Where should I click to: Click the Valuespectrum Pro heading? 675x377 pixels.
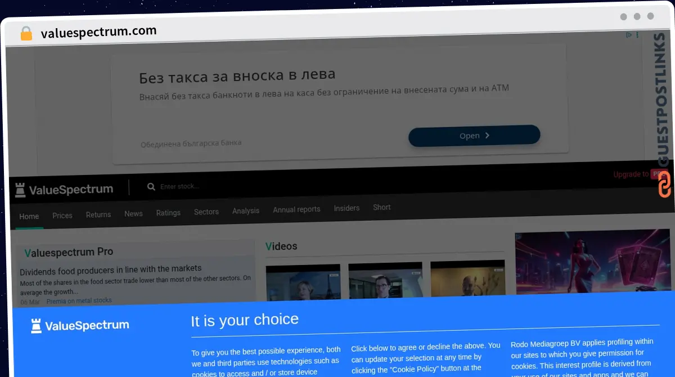(69, 253)
